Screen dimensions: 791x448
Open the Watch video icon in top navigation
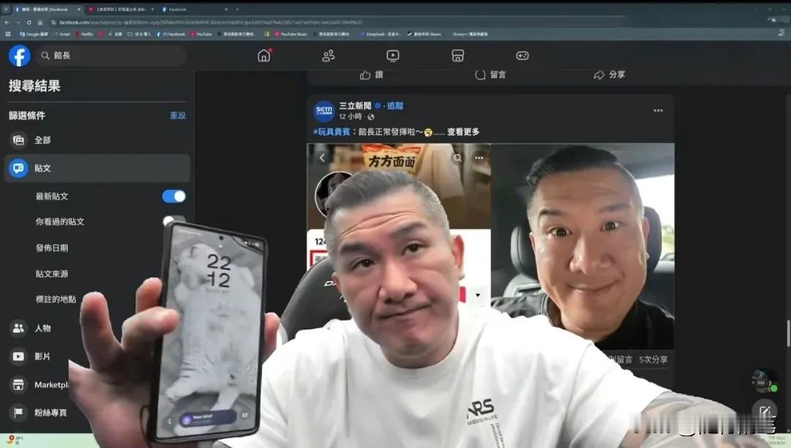pos(393,56)
